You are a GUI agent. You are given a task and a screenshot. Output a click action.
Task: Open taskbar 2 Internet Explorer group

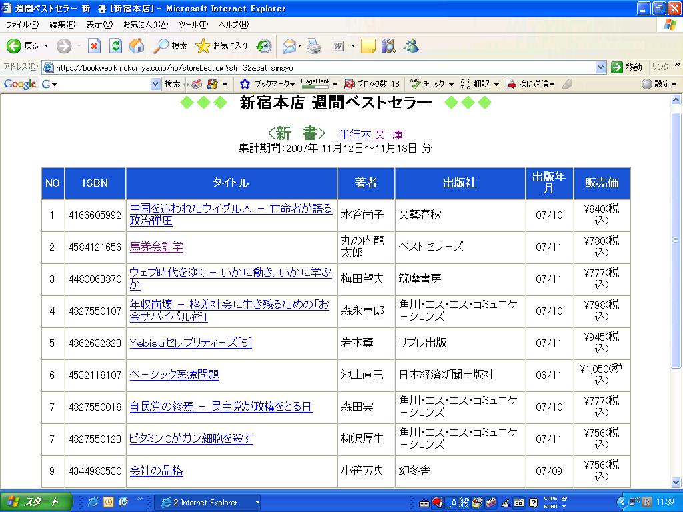208,503
